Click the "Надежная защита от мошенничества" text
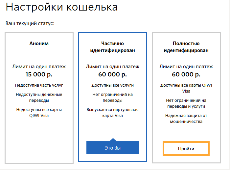 (x=186, y=119)
